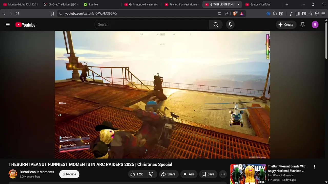Go to YouTube home via logo
Viewport: 328px width, 184px height.
pos(25,25)
